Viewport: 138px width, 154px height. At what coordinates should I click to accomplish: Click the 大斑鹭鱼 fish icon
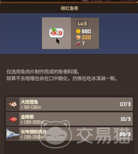coord(13,104)
